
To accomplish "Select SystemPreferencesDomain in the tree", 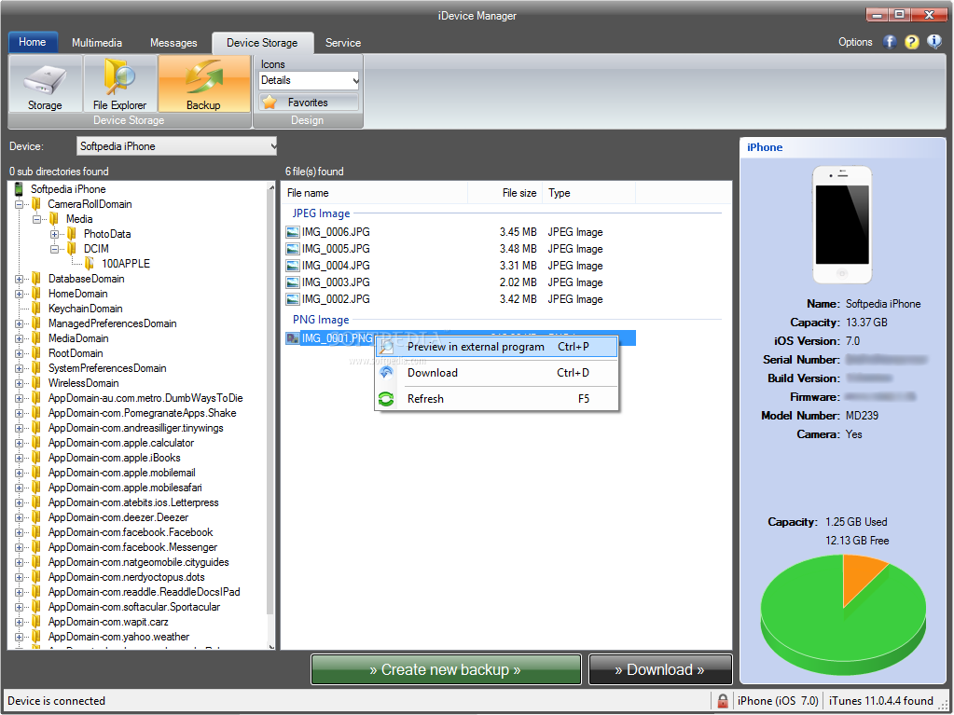I will (107, 368).
